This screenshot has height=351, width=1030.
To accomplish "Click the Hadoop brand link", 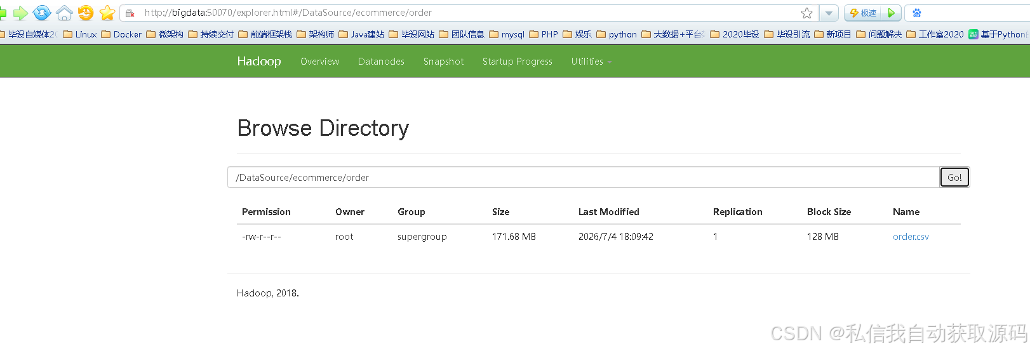I will (x=259, y=61).
